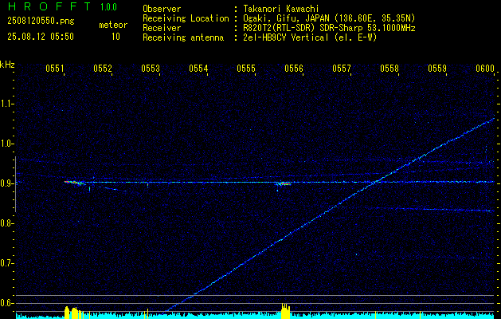
Task: Click the 0555 time axis label
Action: coord(246,68)
